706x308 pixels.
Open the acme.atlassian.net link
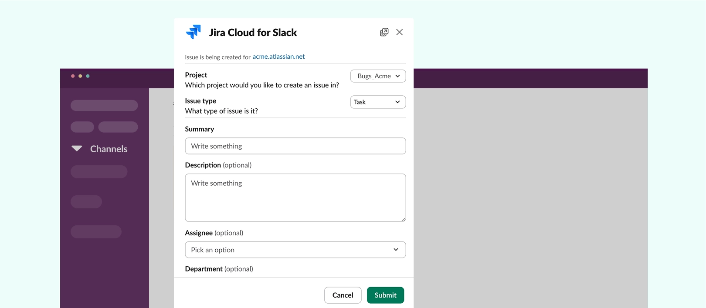pos(278,57)
